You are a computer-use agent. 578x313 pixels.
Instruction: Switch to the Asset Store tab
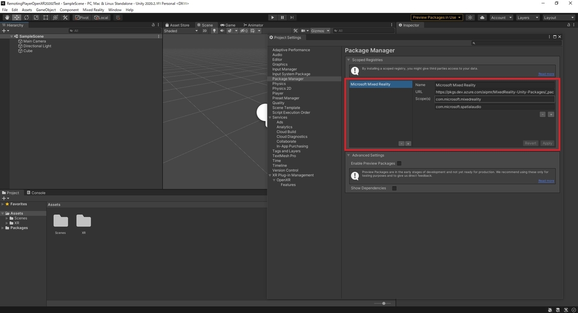pos(177,25)
